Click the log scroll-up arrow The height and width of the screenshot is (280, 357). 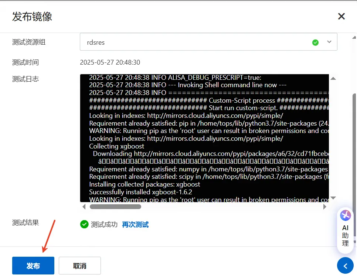coord(333,78)
